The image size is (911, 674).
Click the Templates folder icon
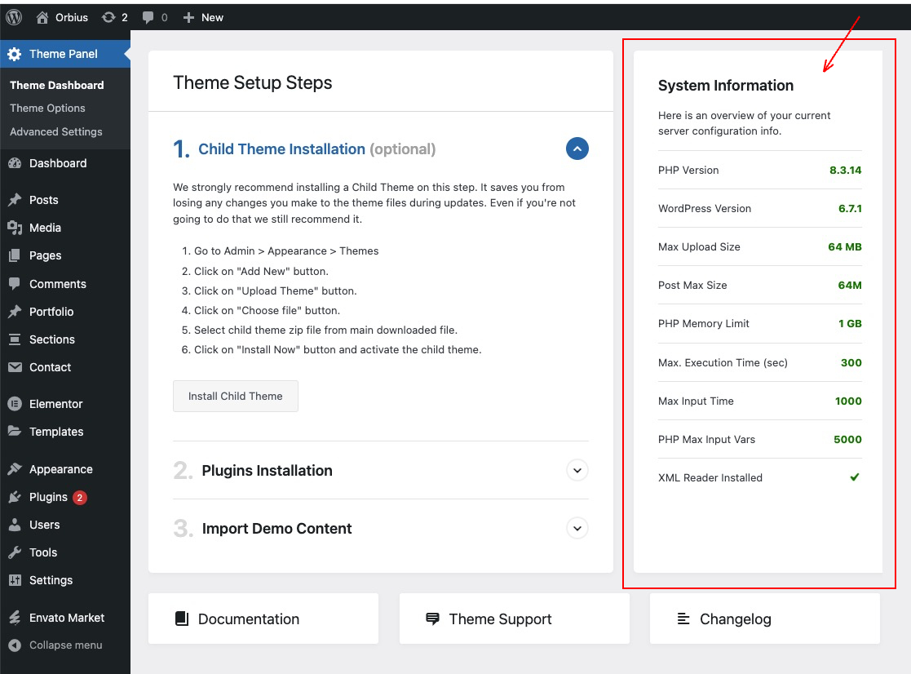click(15, 431)
